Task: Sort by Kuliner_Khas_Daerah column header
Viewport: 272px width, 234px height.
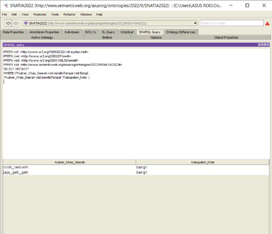Action: tap(69, 162)
